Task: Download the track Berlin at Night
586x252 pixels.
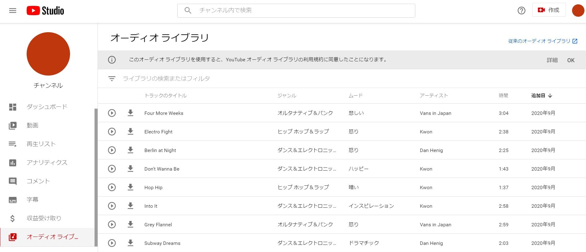Action: (x=130, y=150)
